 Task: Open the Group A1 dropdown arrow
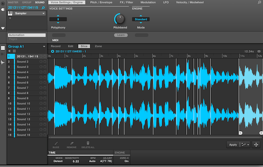coord(44,46)
